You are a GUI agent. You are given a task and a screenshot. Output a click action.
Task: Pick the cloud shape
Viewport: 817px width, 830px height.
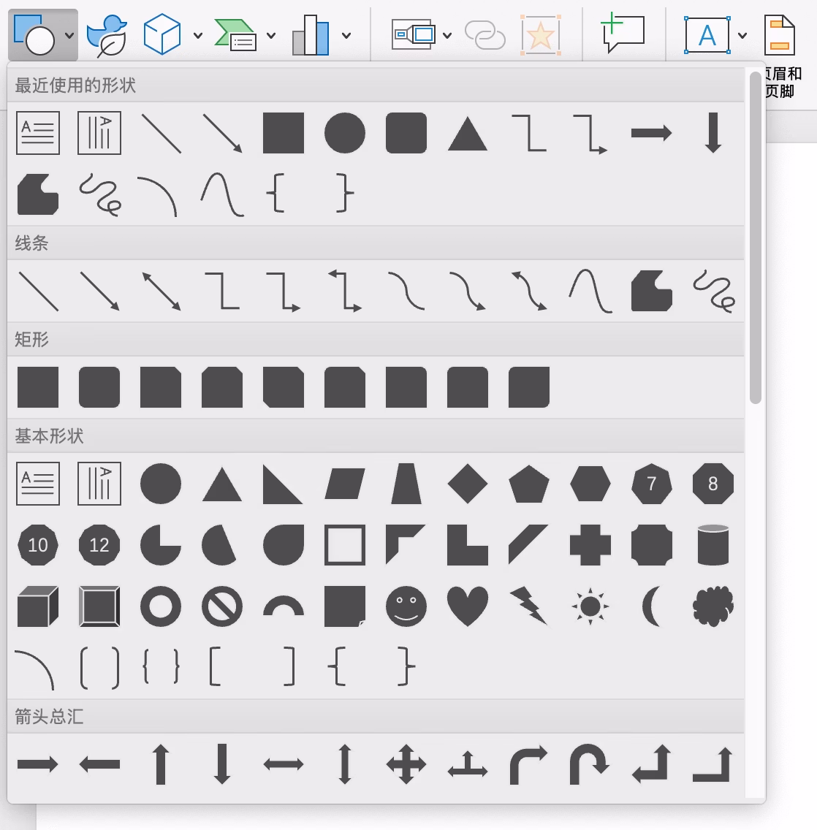click(712, 606)
